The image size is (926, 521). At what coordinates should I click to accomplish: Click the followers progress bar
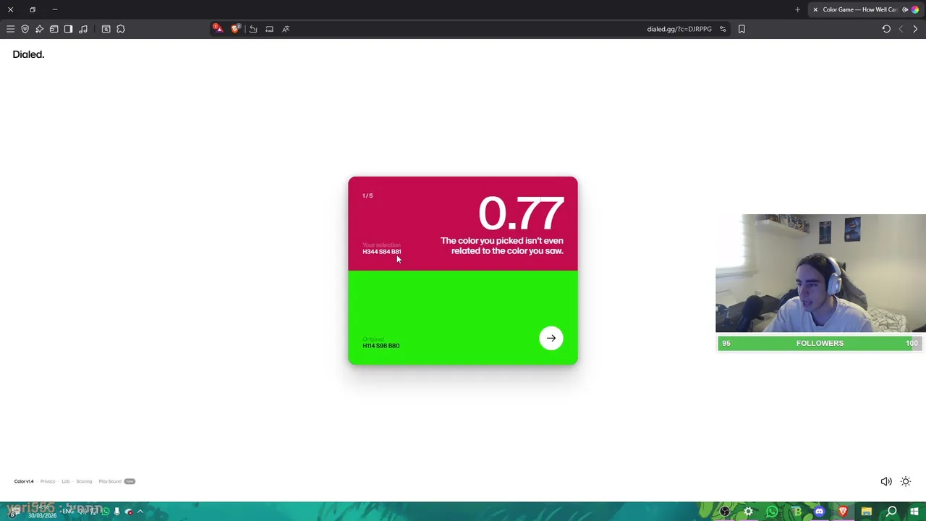pos(820,343)
